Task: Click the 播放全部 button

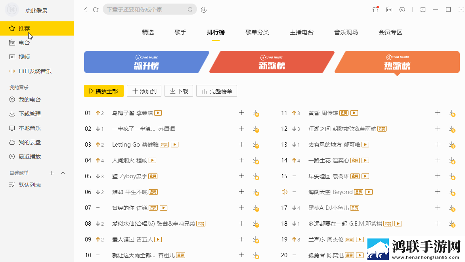Action: point(104,91)
